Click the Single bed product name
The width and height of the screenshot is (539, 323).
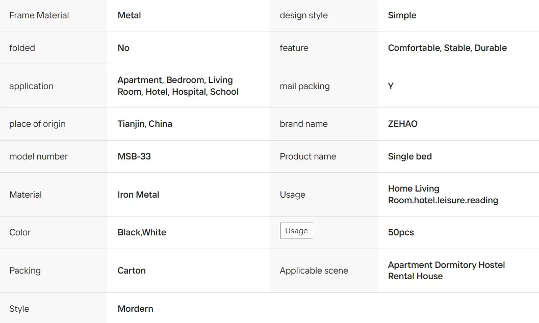tap(410, 156)
